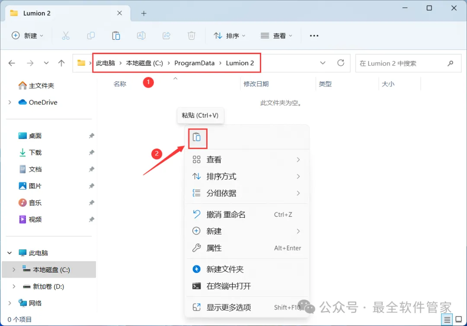The image size is (467, 326).
Task: Click Lumion 2 in the address breadcrumb
Action: coord(240,63)
